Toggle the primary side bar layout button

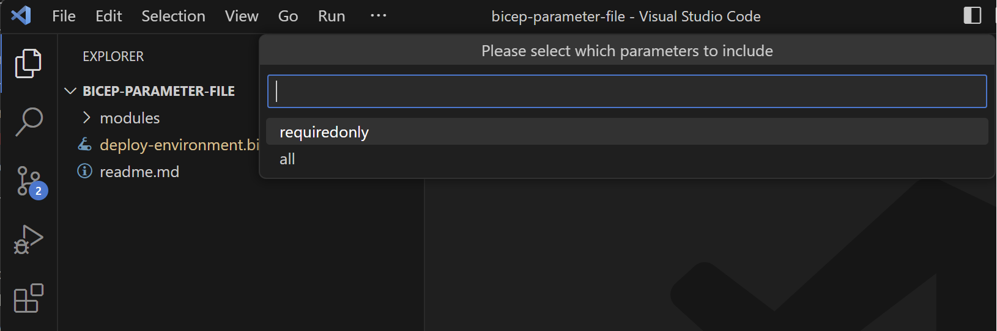pos(972,15)
